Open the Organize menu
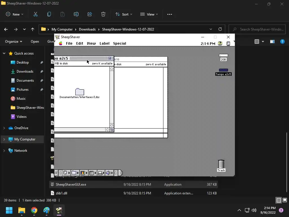289x217 pixels. click(x=14, y=42)
